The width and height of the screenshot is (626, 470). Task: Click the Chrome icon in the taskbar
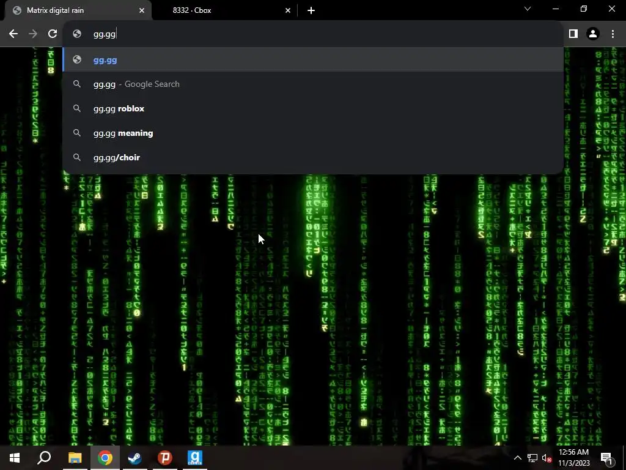coord(105,458)
